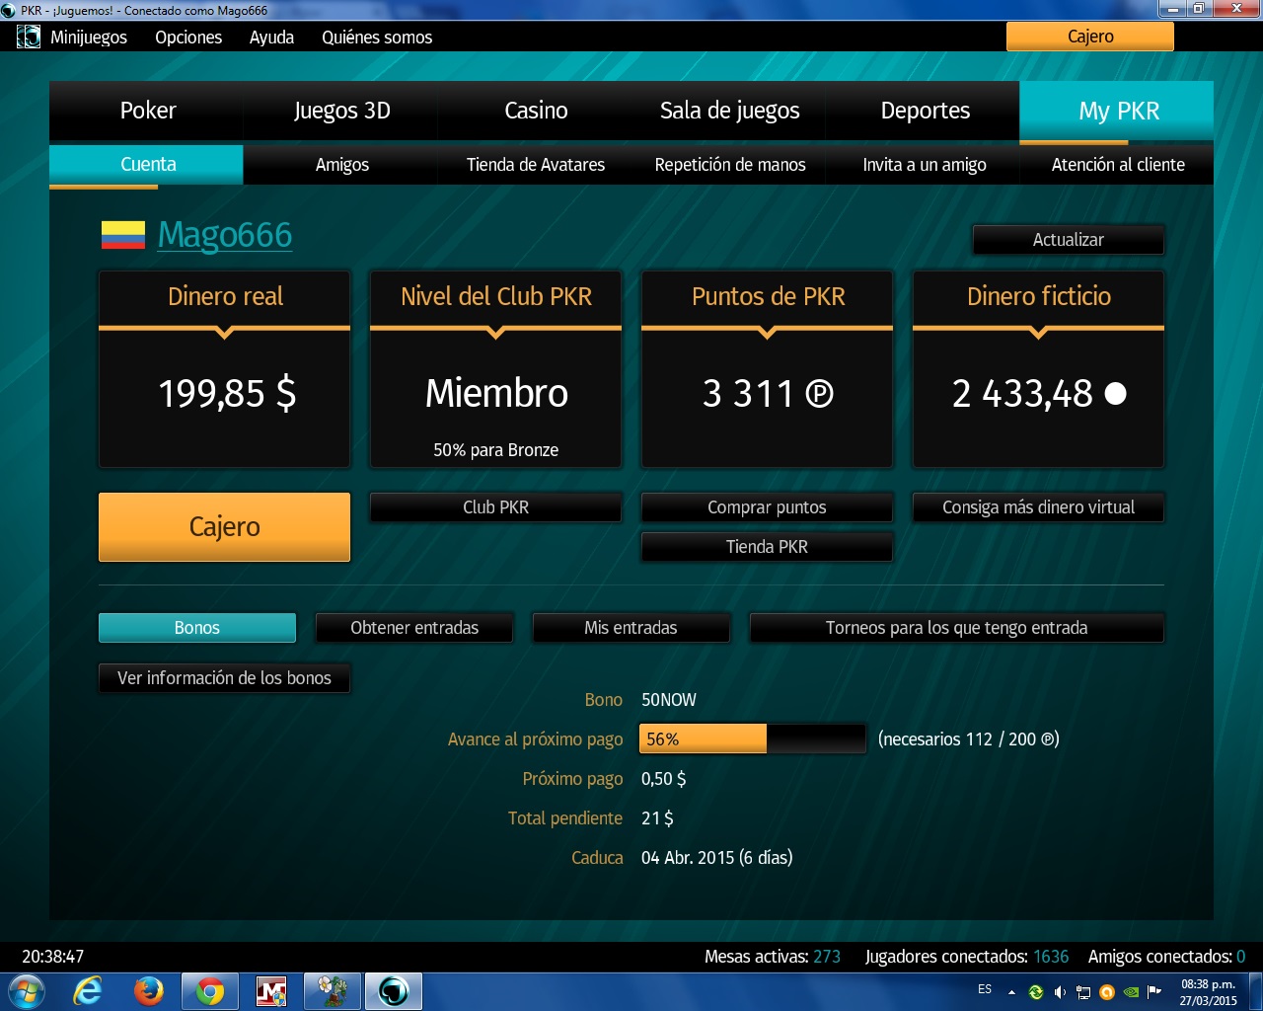This screenshot has width=1263, height=1011.
Task: Click the white chip icon beside 2 433,48
Action: tap(1116, 394)
